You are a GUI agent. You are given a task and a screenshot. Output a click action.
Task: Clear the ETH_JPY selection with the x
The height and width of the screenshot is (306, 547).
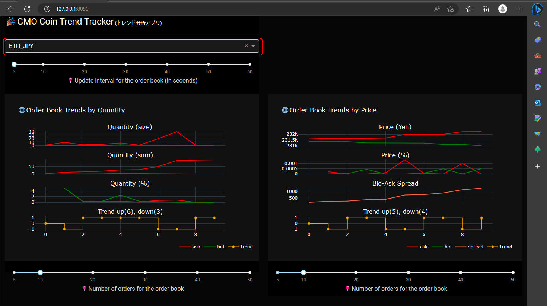point(246,46)
